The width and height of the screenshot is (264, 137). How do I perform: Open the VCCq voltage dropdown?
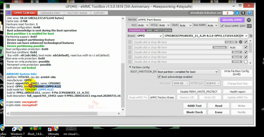(164, 25)
